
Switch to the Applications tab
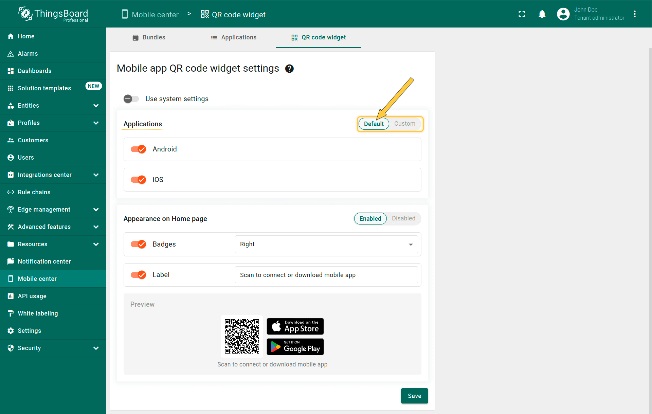pos(234,37)
